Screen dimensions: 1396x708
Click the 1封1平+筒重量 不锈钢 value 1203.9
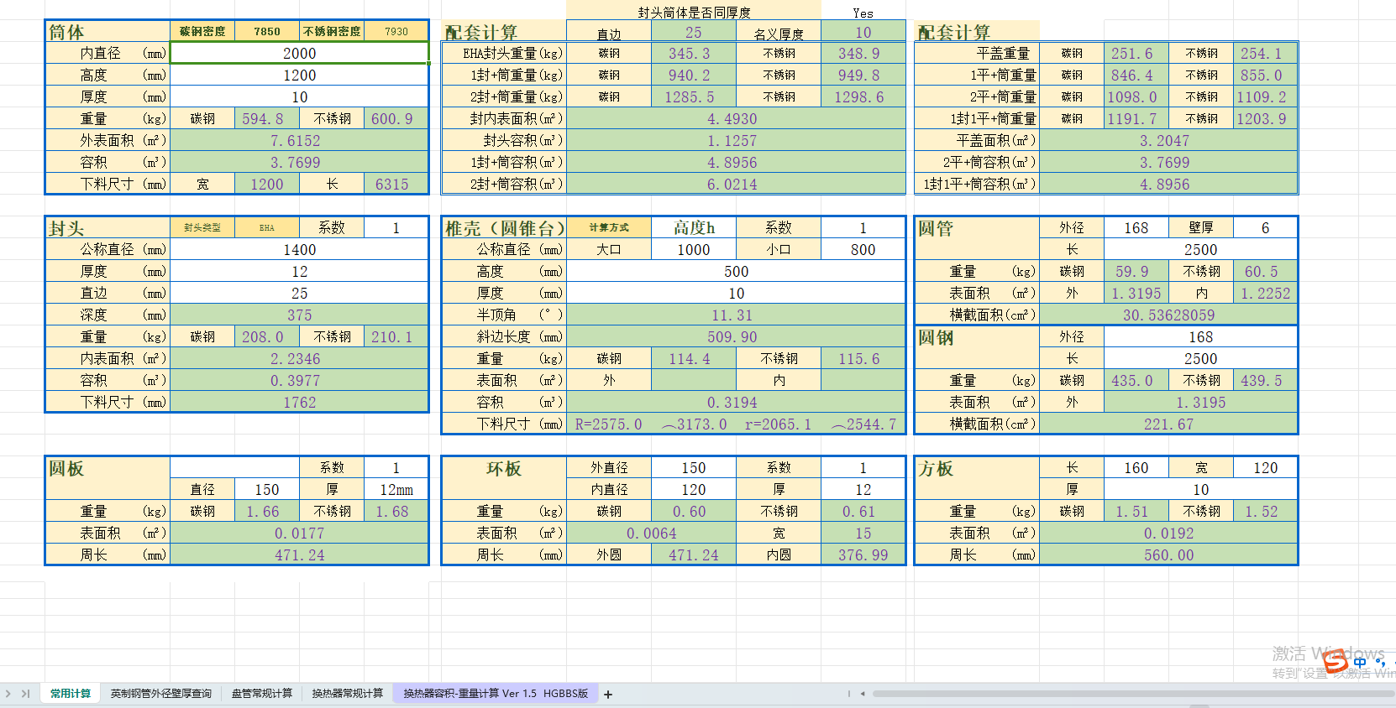tap(1265, 118)
